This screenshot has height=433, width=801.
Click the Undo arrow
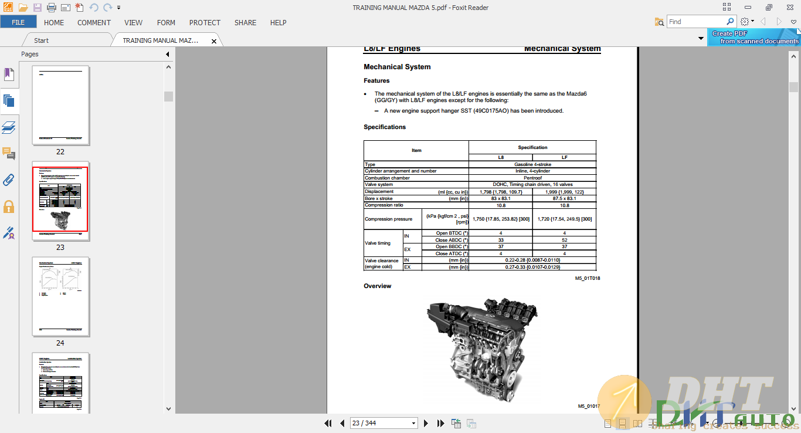(x=94, y=8)
